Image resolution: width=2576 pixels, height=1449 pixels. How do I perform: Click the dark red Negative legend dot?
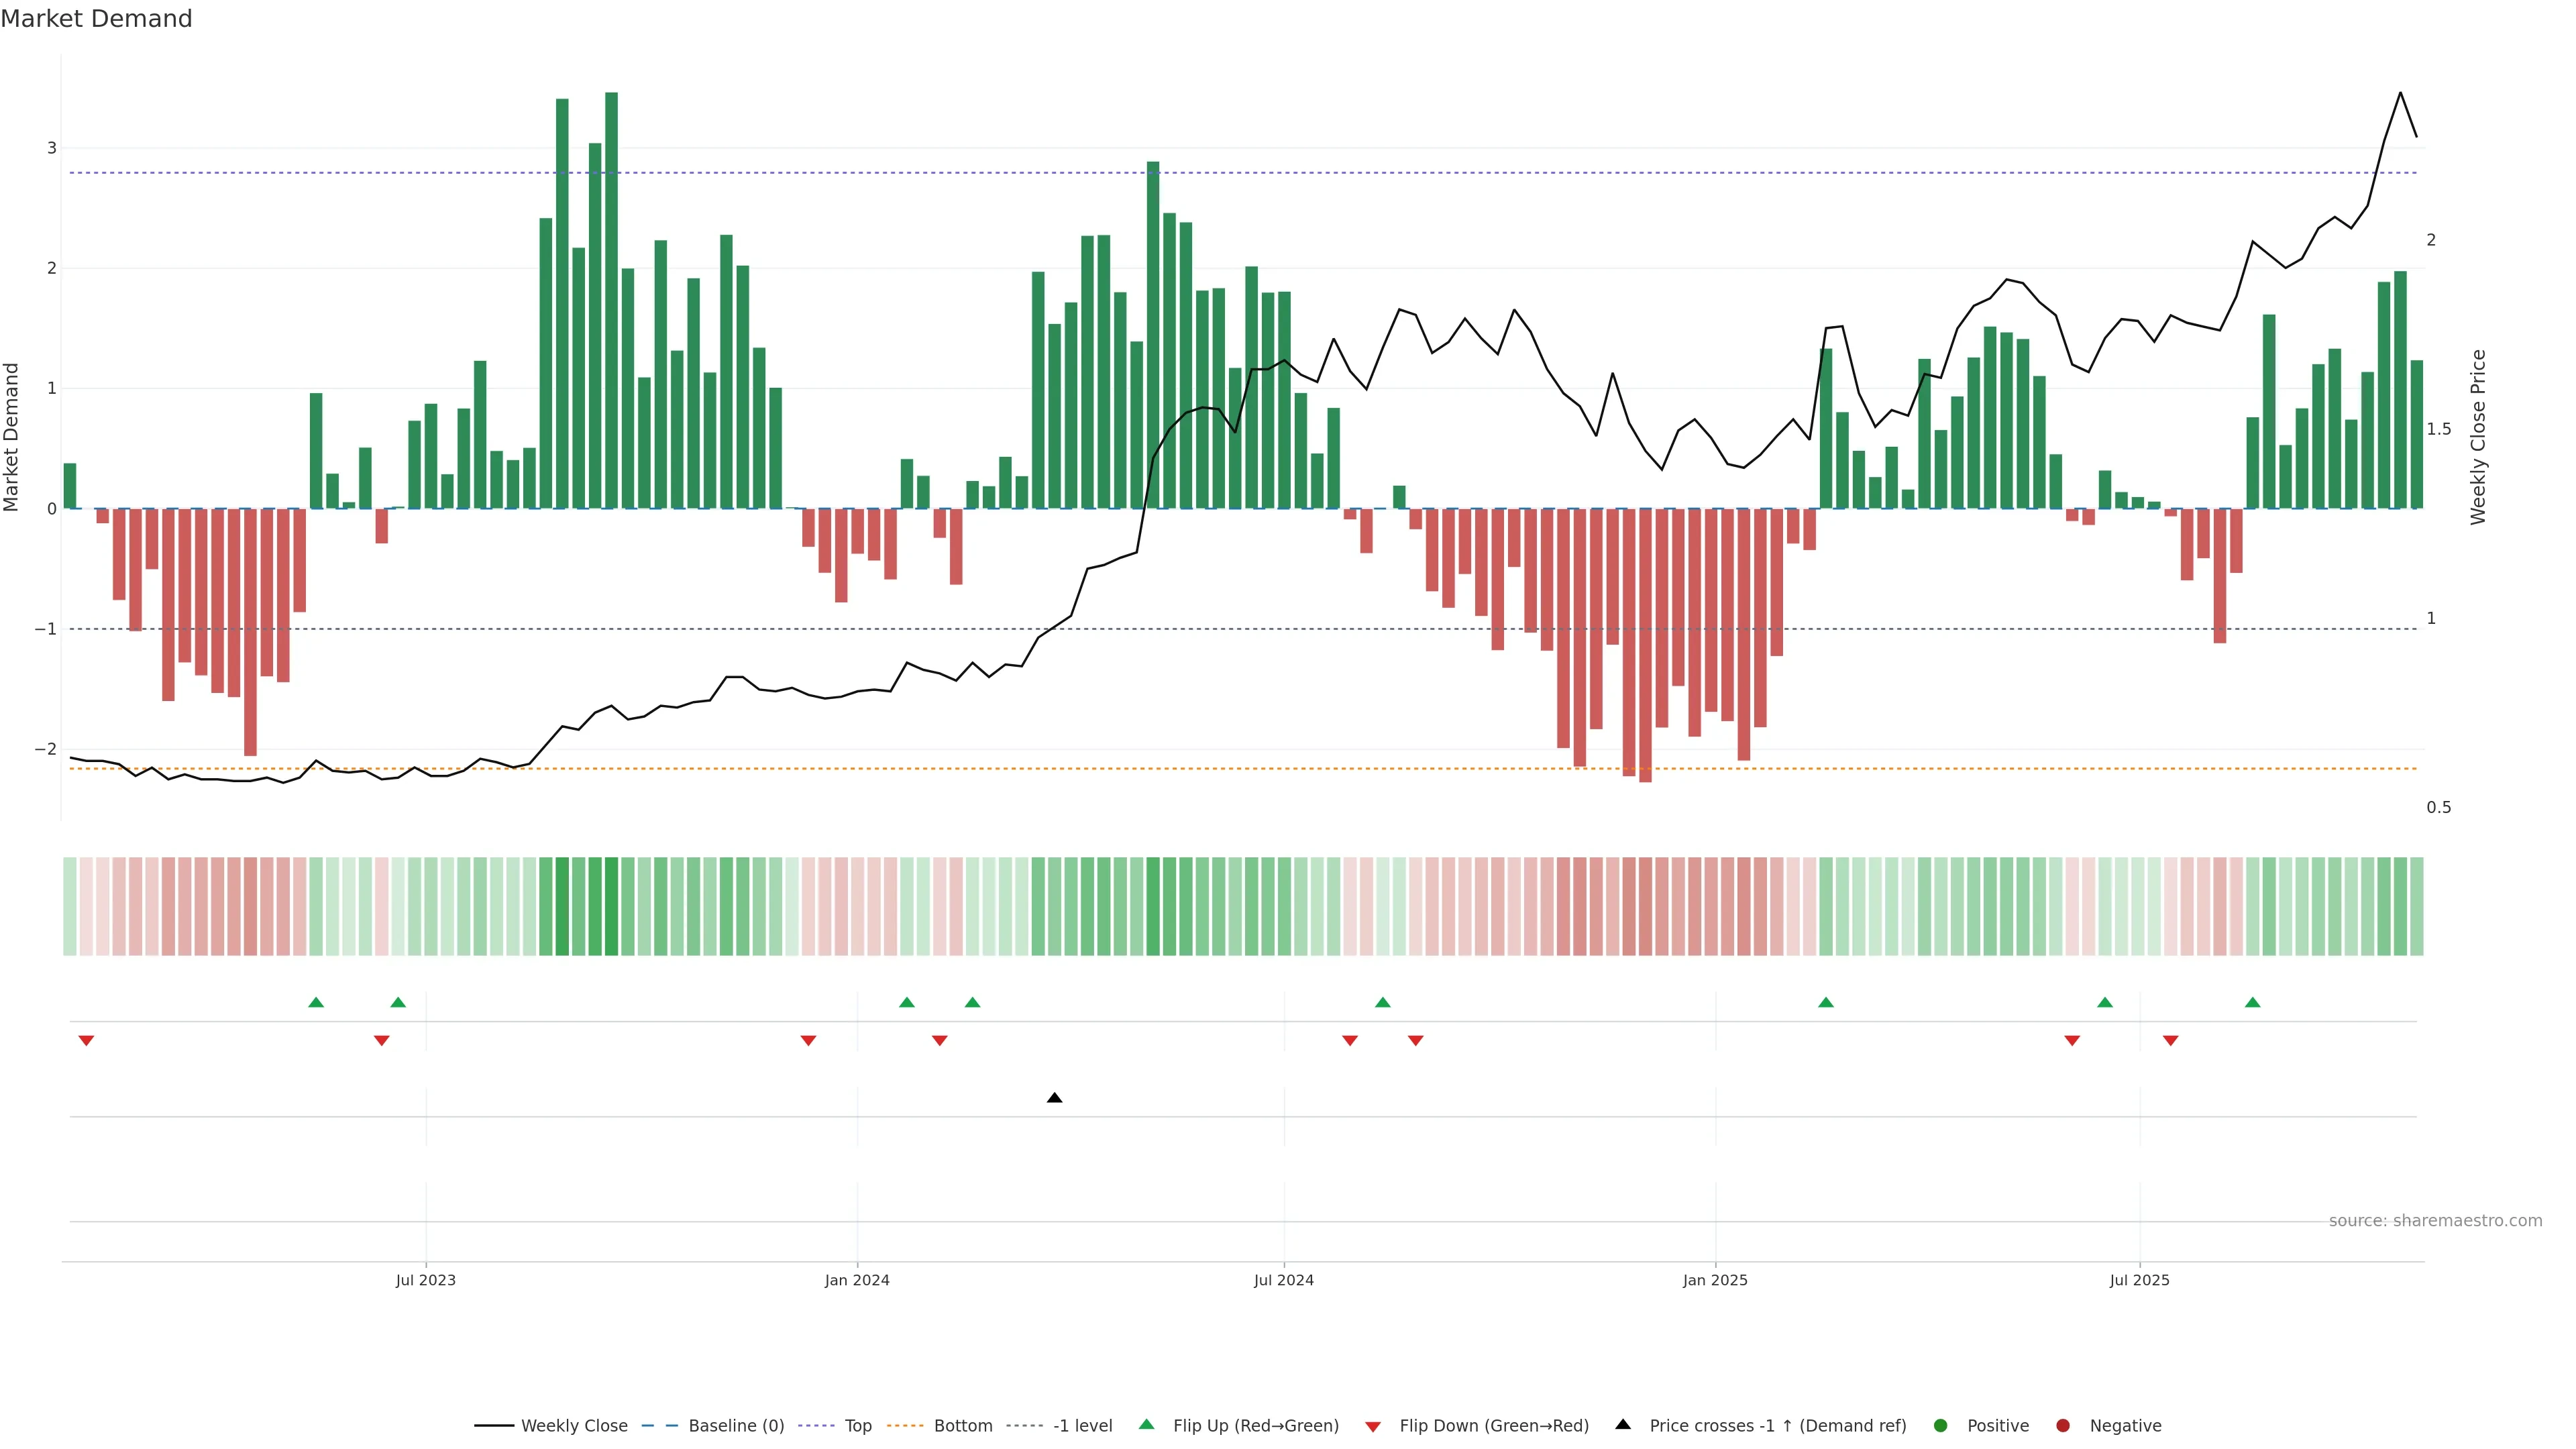click(2063, 1426)
